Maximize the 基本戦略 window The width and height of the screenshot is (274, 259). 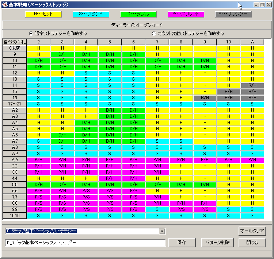(262, 5)
